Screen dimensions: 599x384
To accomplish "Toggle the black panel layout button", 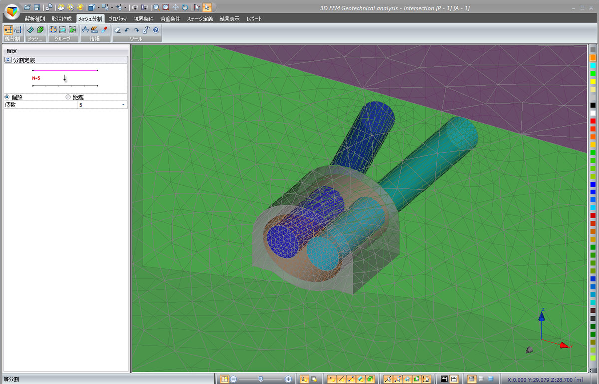I will 444,379.
